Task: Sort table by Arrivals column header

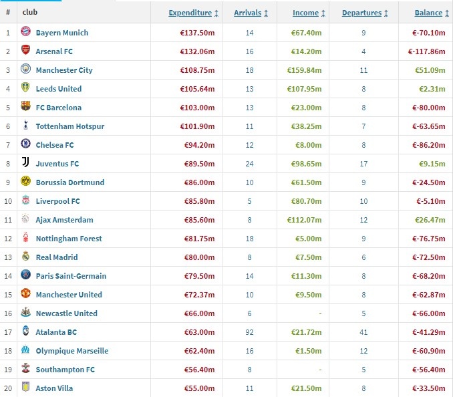Action: pyautogui.click(x=247, y=13)
